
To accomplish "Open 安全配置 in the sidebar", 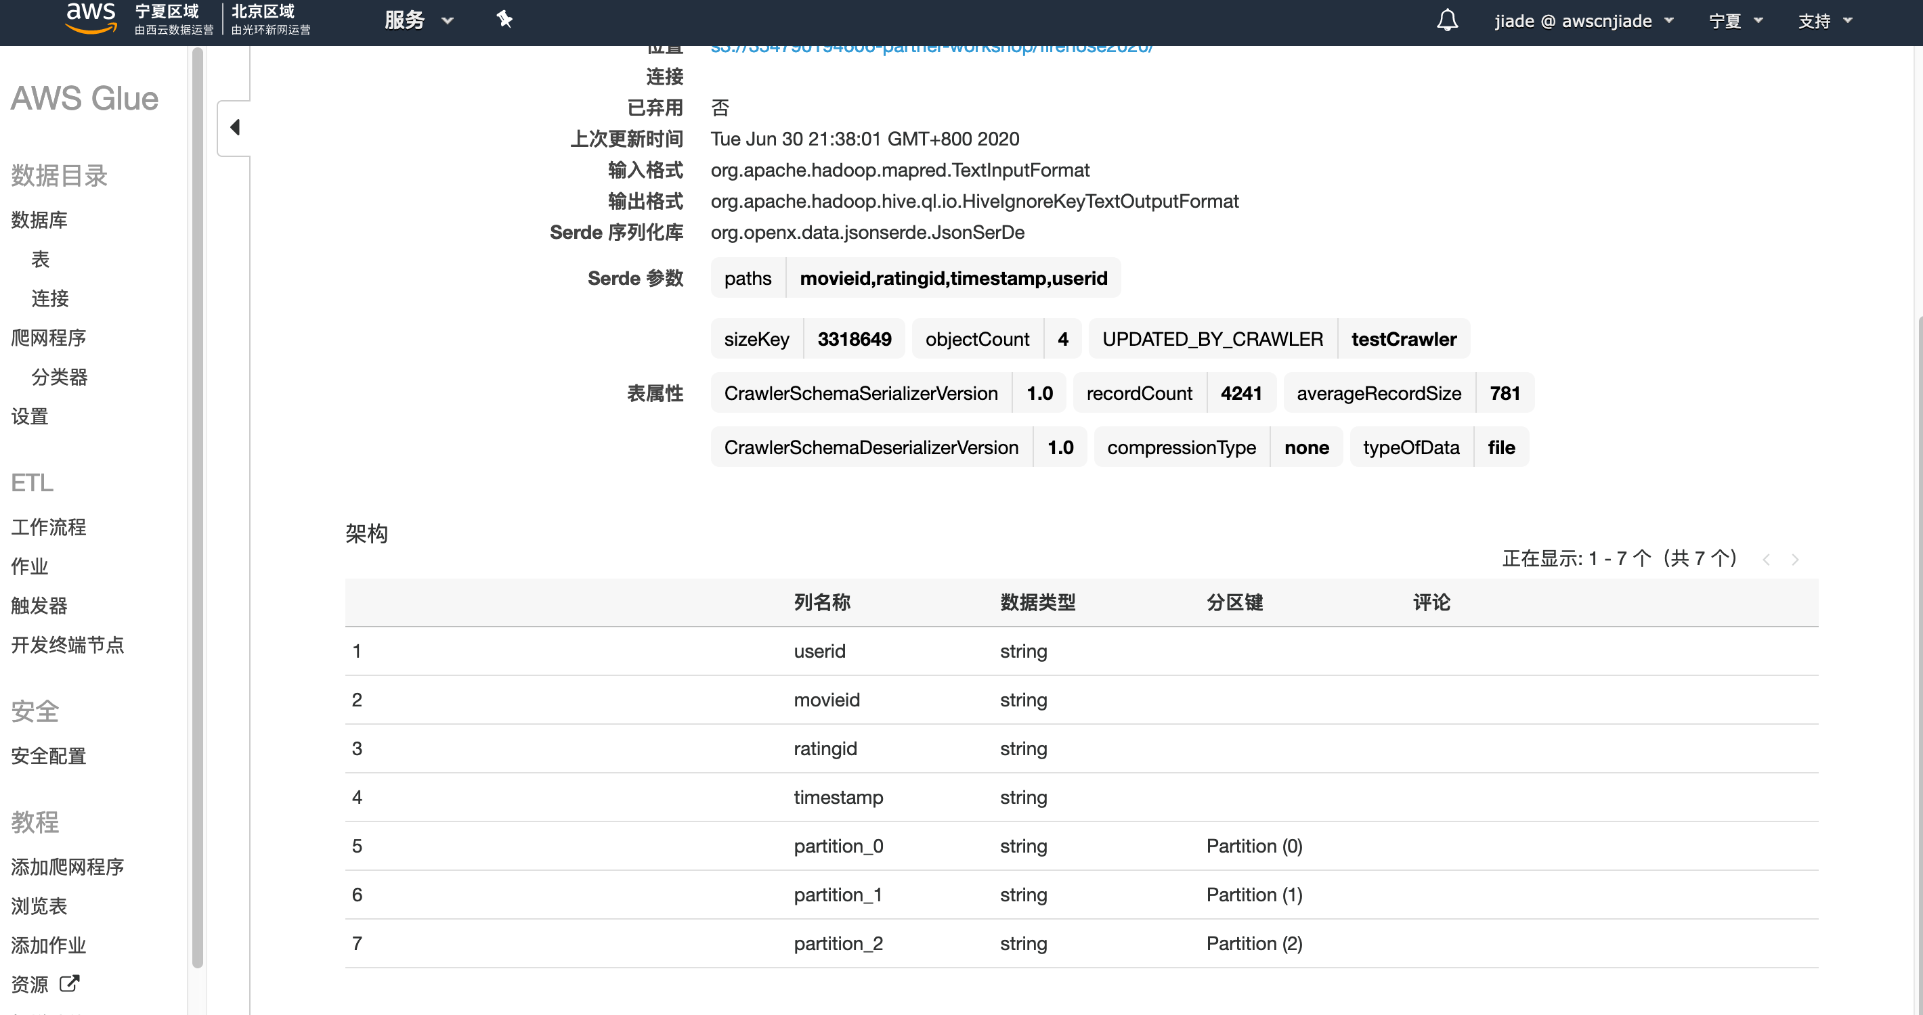I will [x=49, y=757].
